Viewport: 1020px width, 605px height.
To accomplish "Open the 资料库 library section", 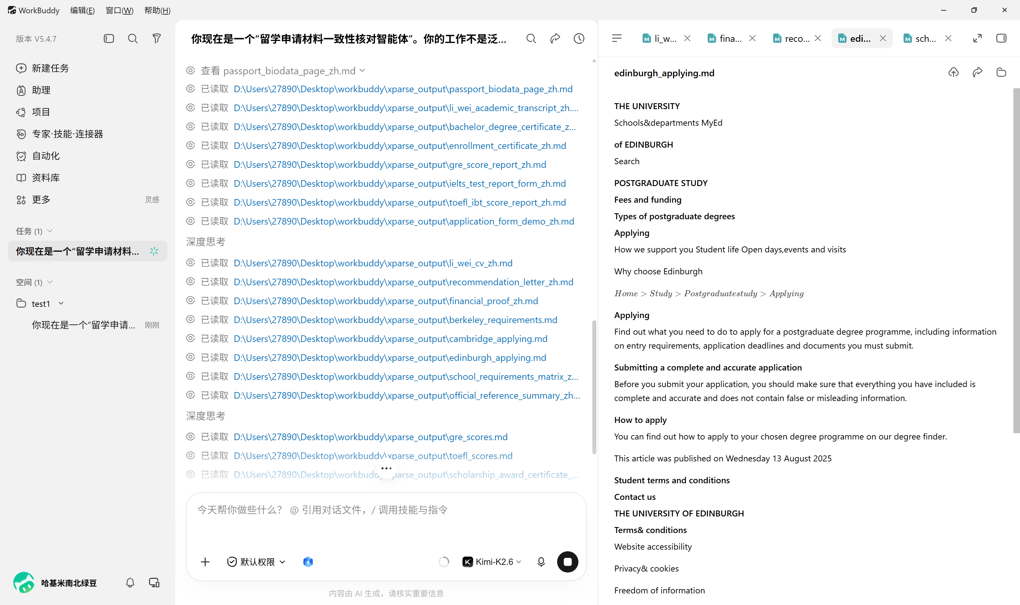I will (38, 178).
